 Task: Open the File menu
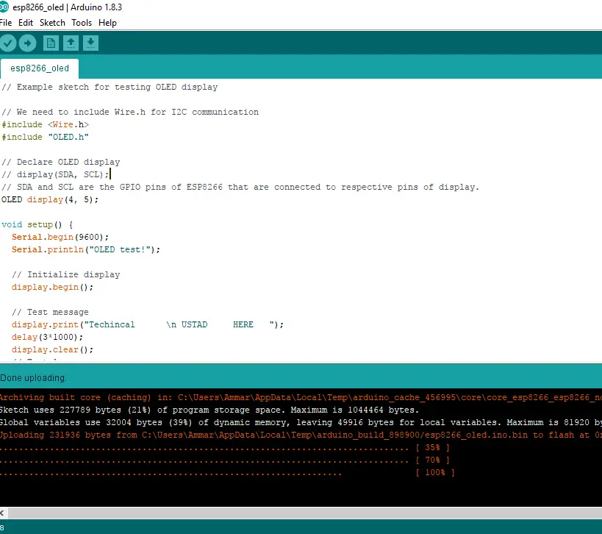tap(6, 23)
